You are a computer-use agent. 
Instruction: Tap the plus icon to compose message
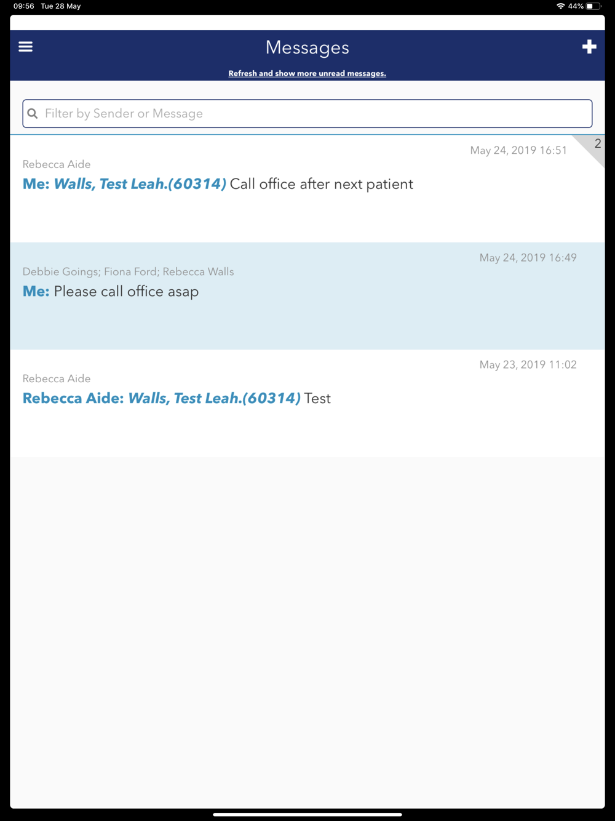pos(589,47)
